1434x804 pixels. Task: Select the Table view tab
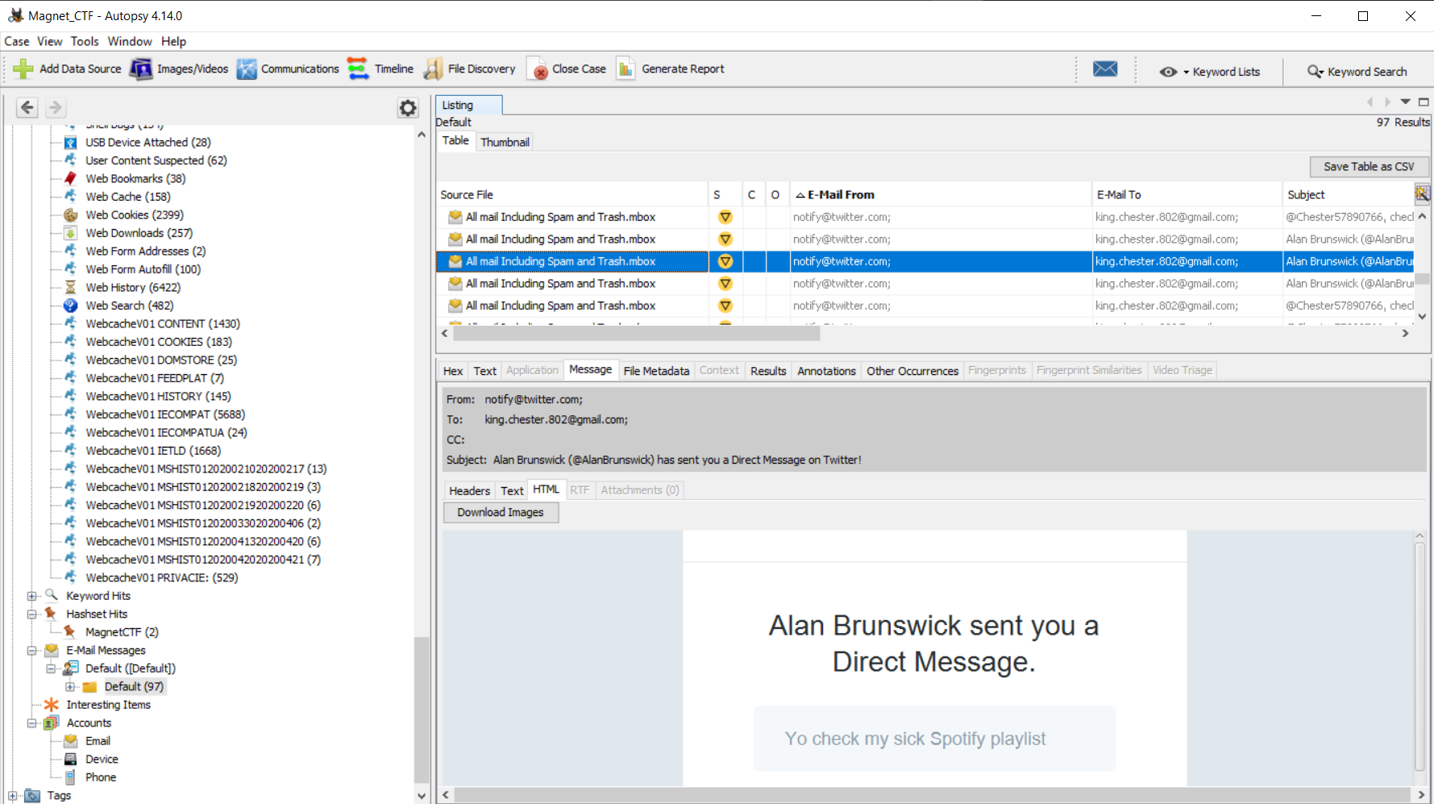455,140
